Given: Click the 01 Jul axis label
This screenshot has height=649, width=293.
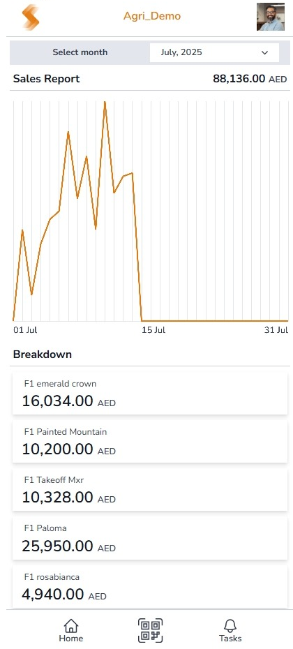Looking at the screenshot, I should [x=25, y=330].
